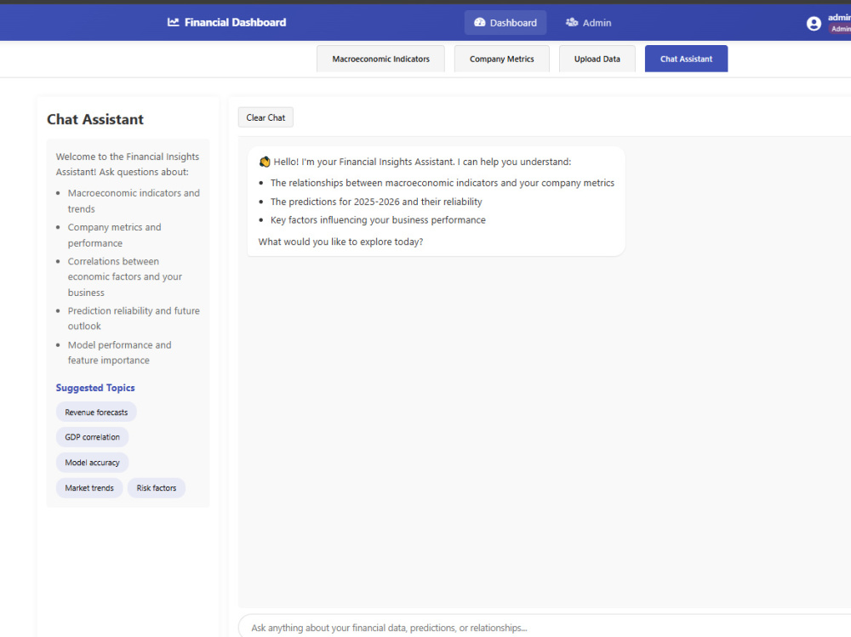Clear the chat conversation

click(x=266, y=117)
